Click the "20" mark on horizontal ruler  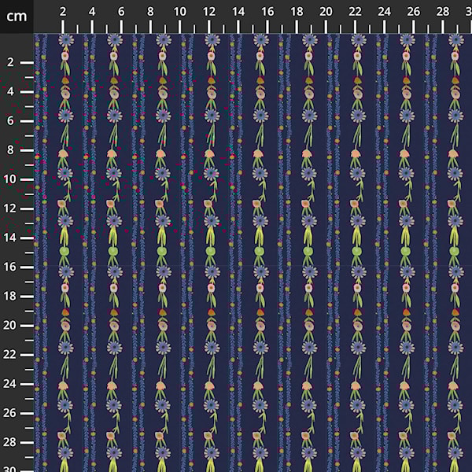tap(326, 12)
